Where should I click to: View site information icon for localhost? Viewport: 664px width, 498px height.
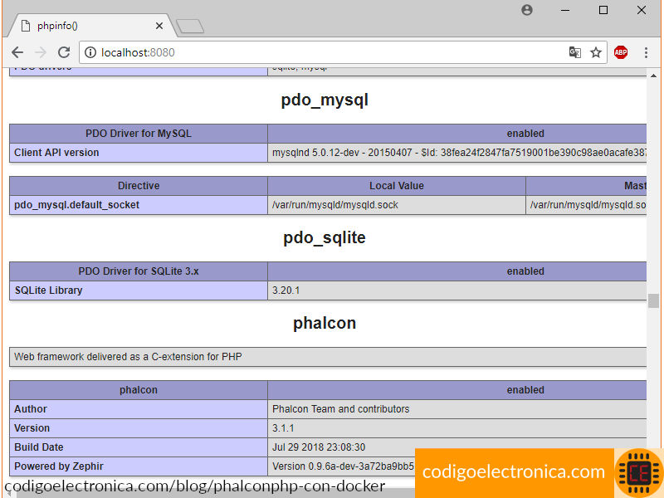90,52
